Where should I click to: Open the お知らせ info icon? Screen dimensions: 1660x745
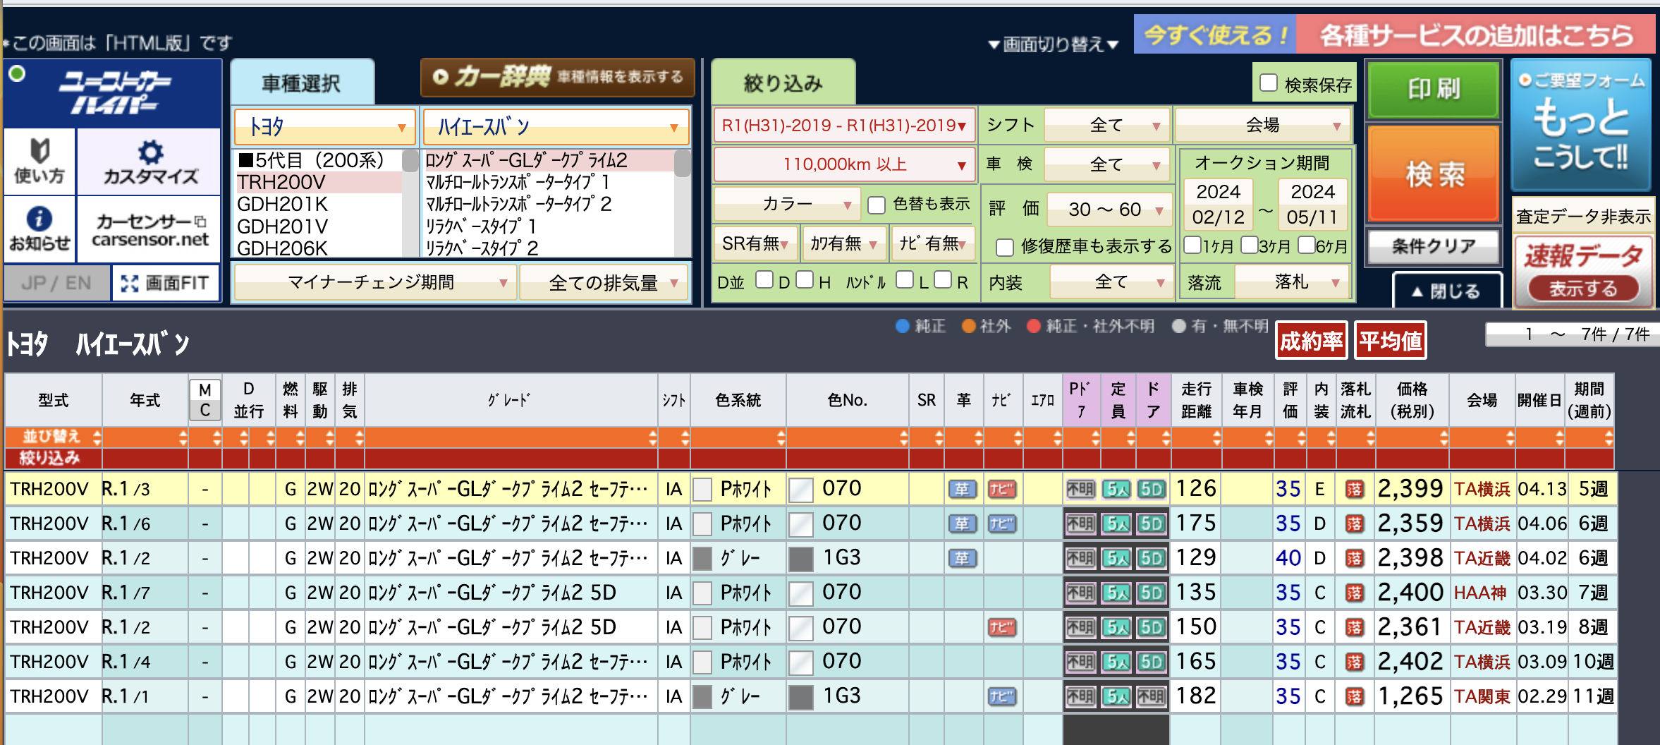(x=40, y=229)
